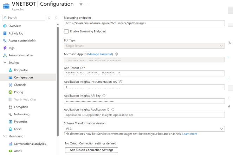Viewport: 233px width, 155px height.
Task: Open Schema Transformation Version dropdown
Action: click(144, 129)
